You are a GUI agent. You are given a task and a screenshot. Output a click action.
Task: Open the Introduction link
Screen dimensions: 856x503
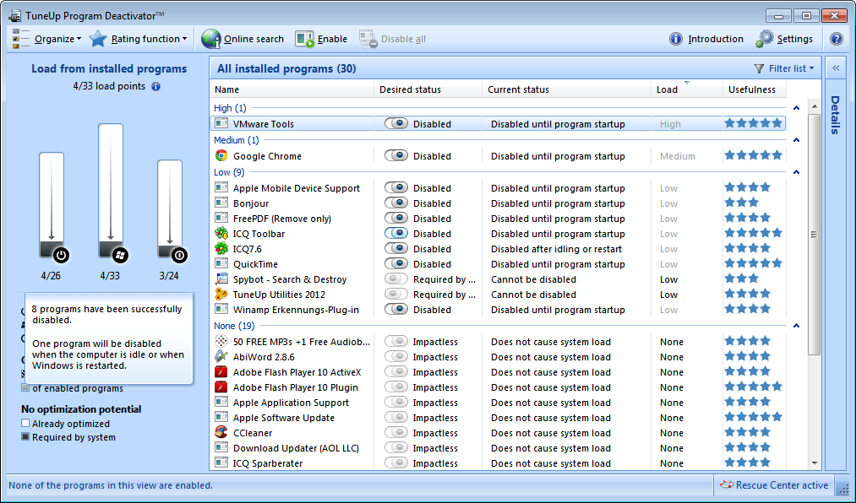click(x=706, y=38)
